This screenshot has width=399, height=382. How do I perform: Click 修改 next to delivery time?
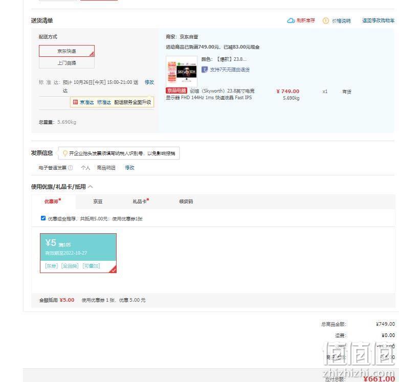click(149, 82)
